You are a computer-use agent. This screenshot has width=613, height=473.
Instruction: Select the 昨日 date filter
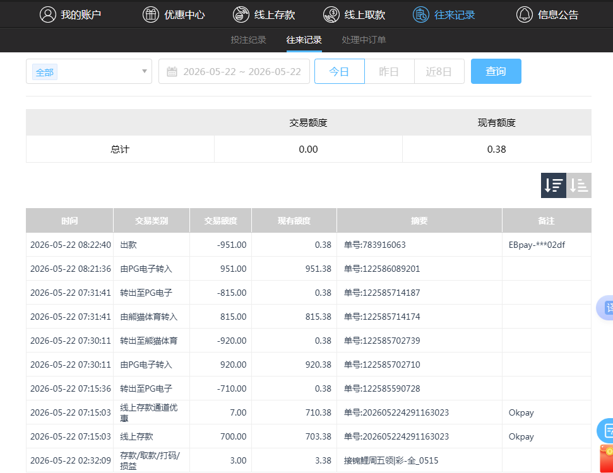click(390, 71)
